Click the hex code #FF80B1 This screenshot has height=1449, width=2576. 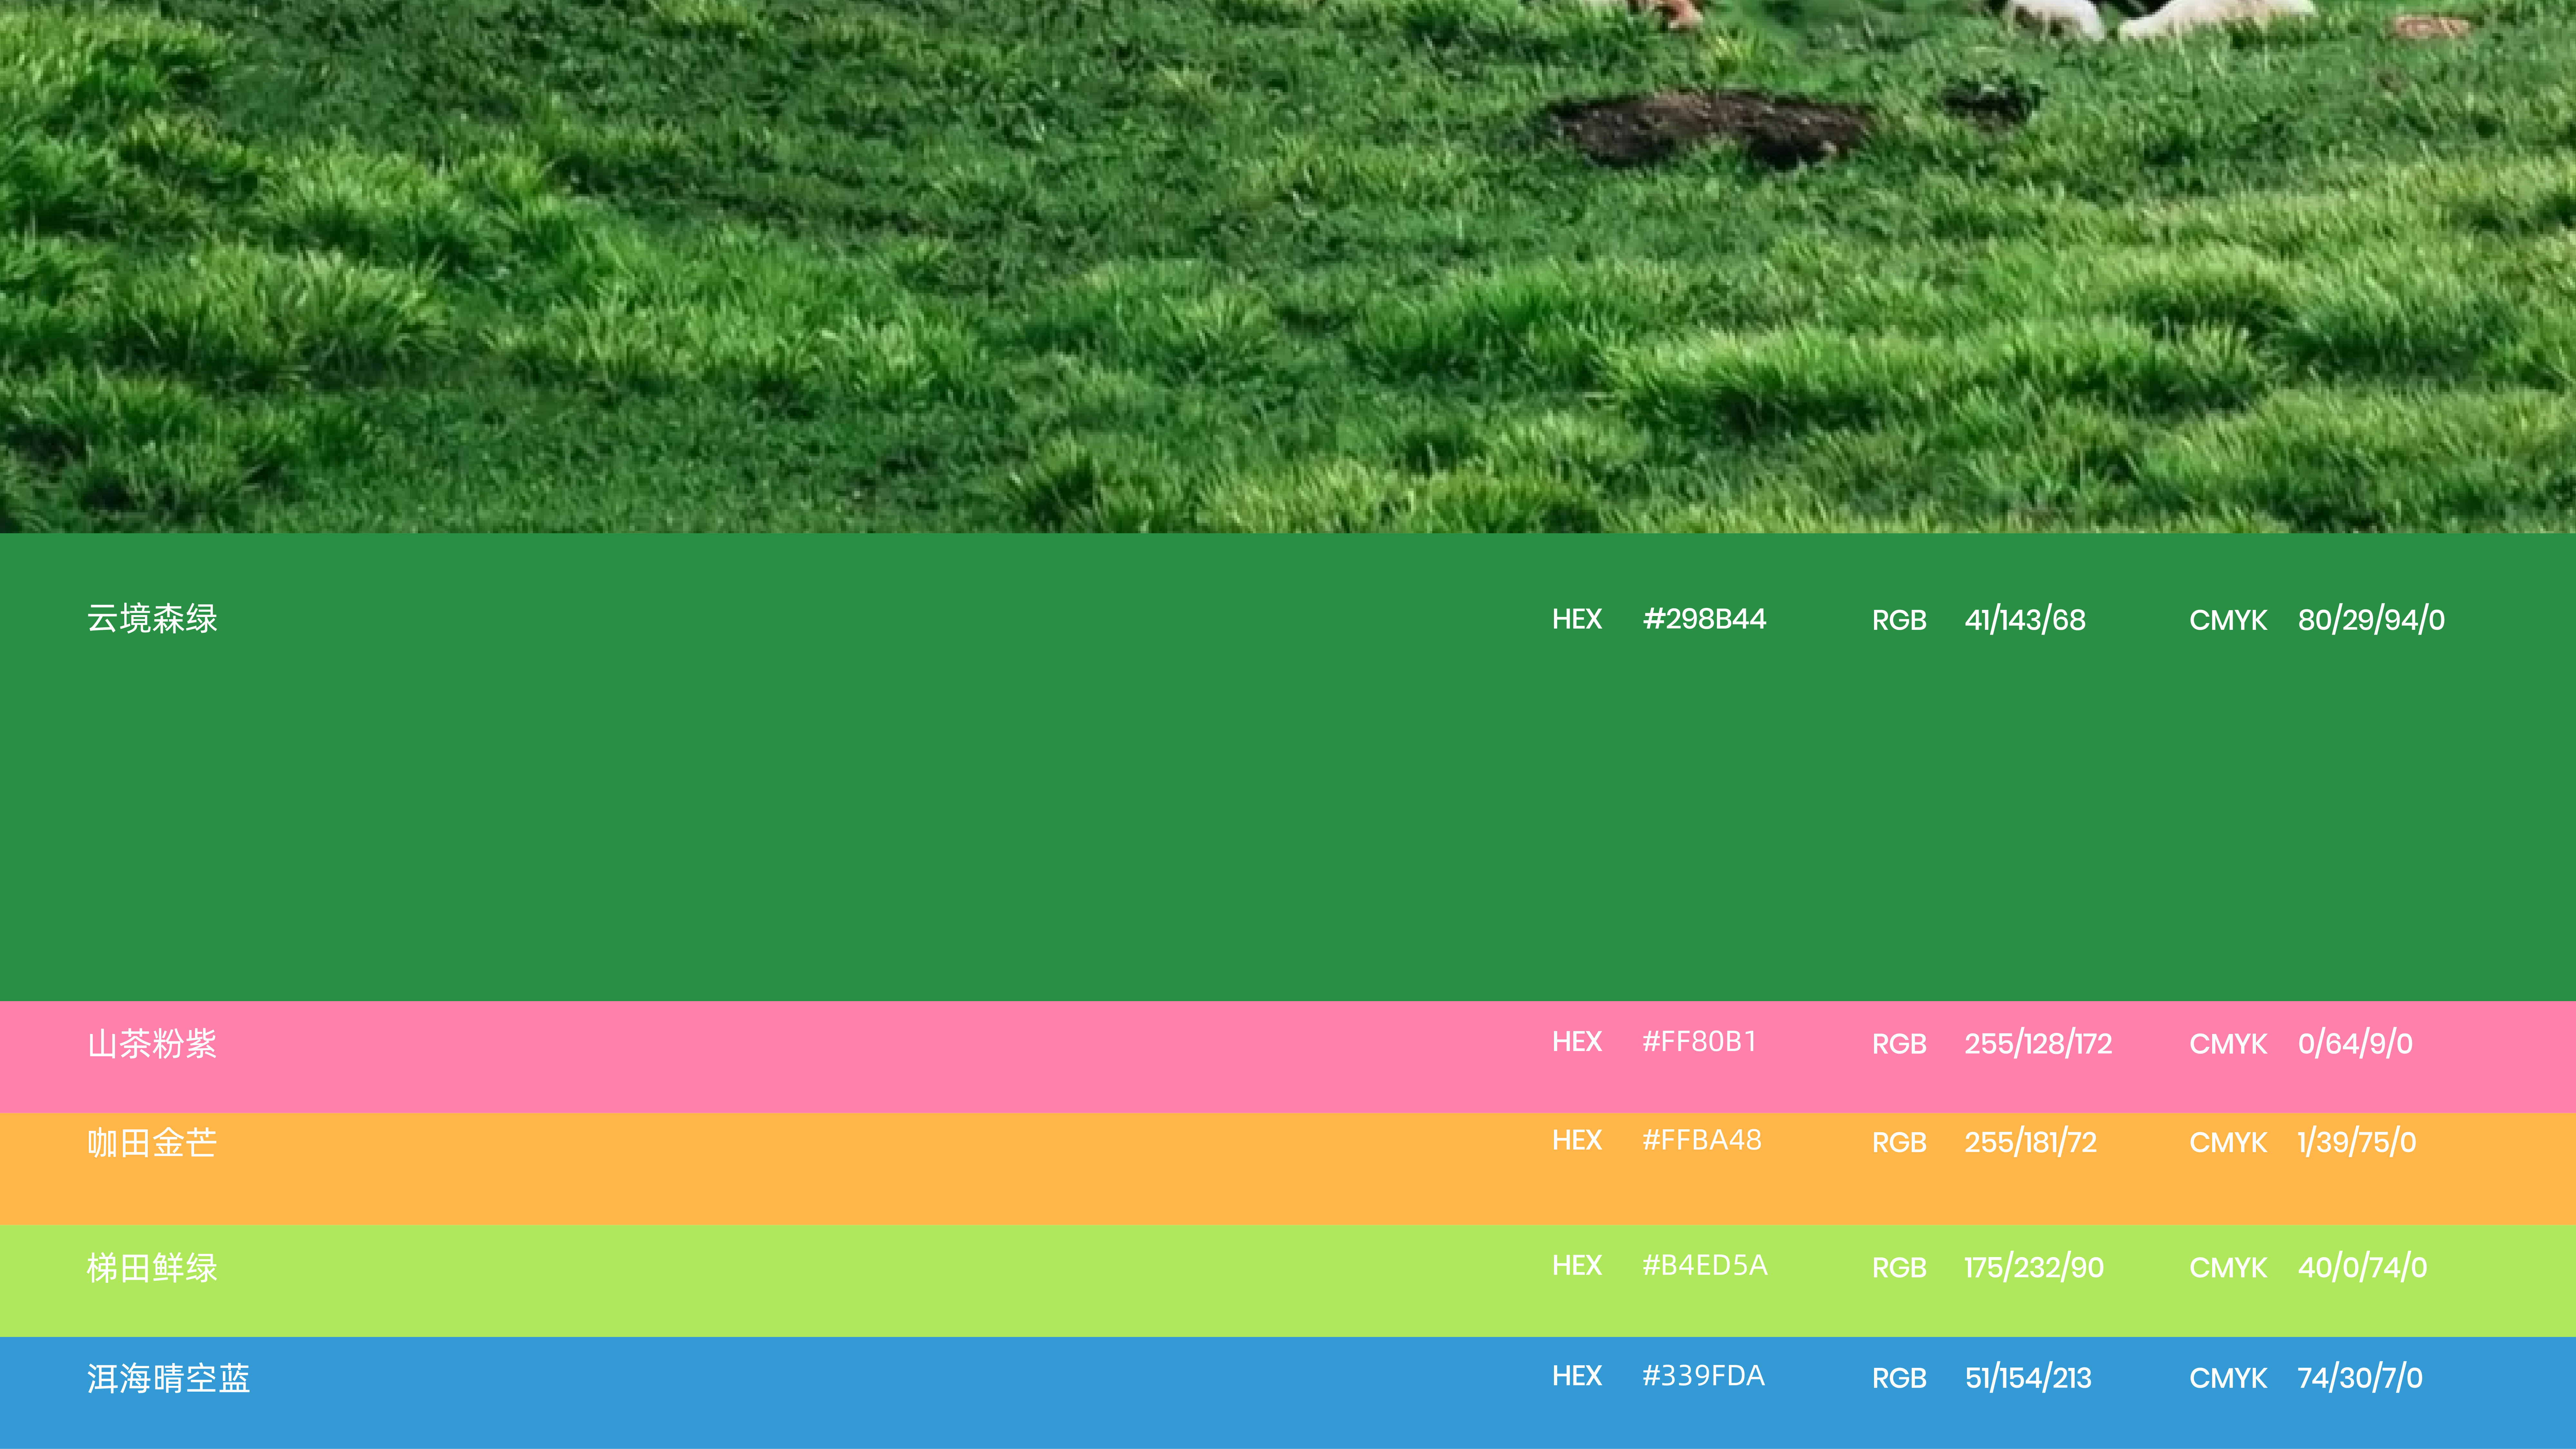(x=1699, y=1042)
